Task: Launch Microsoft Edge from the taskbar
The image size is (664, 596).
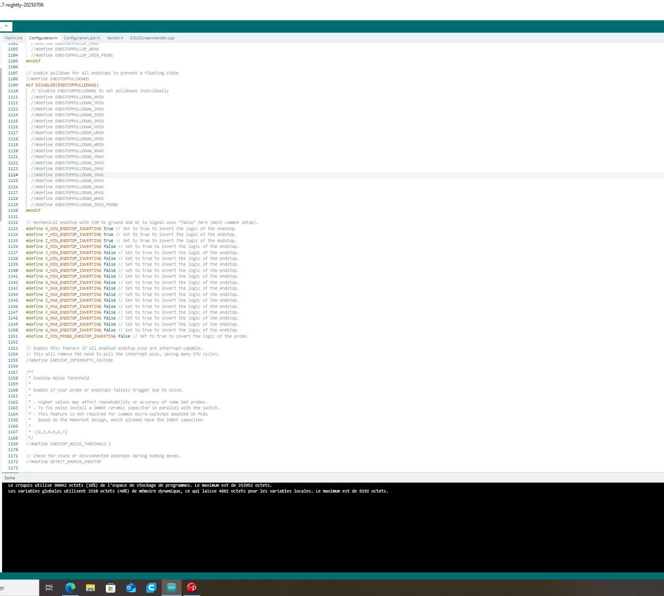Action: coord(70,587)
